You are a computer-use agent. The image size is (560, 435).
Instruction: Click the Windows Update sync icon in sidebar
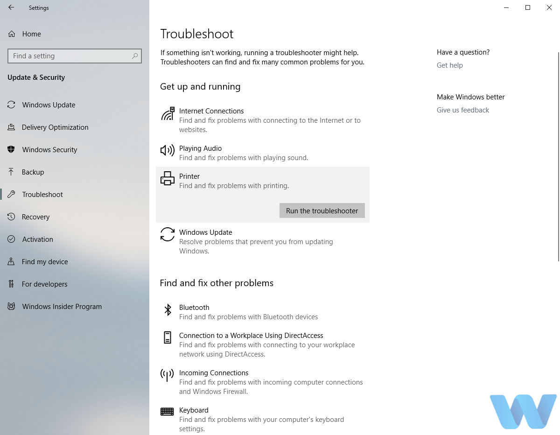point(11,105)
